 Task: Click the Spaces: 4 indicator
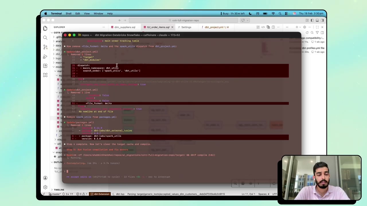pos(263,194)
